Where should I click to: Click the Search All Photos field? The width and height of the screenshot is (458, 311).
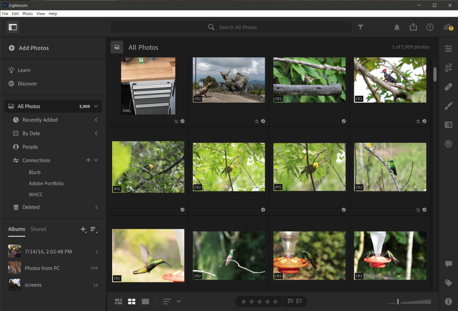pyautogui.click(x=238, y=27)
